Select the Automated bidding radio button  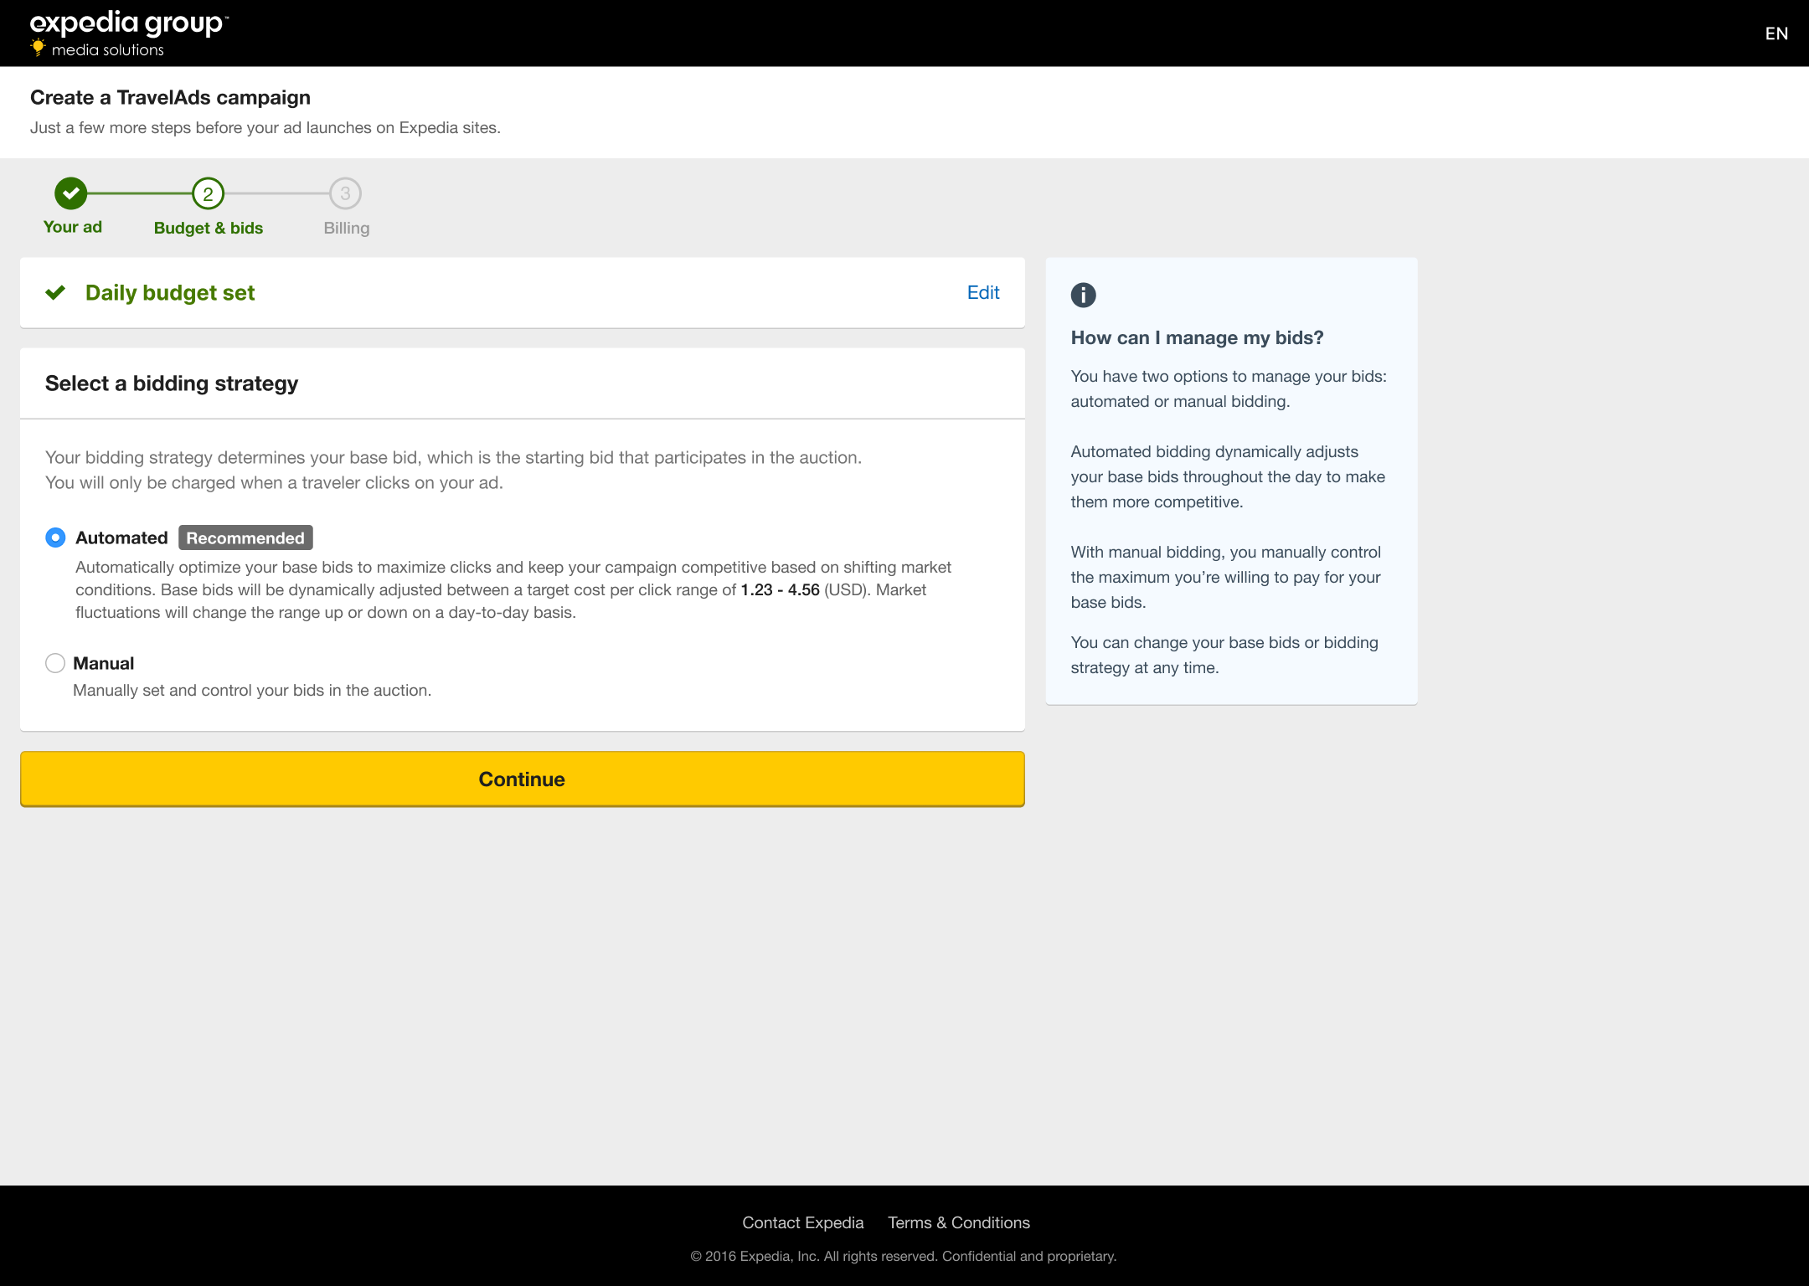(x=55, y=538)
